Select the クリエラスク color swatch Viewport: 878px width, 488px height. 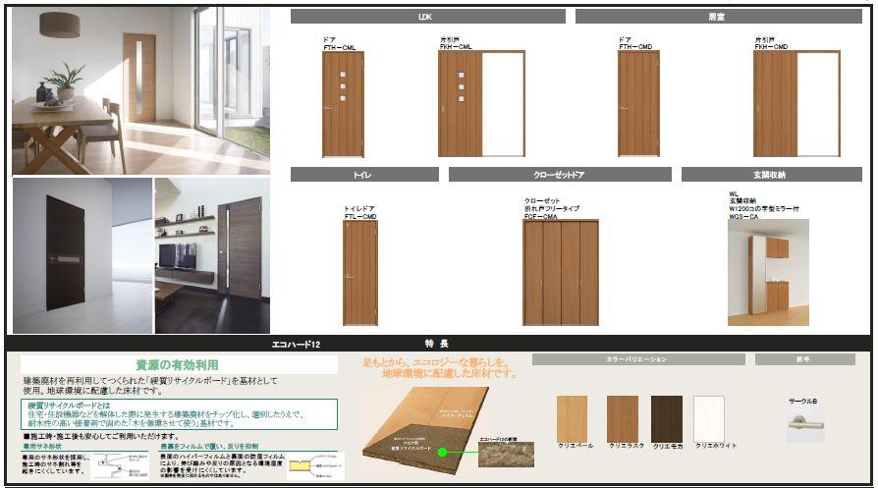point(622,418)
